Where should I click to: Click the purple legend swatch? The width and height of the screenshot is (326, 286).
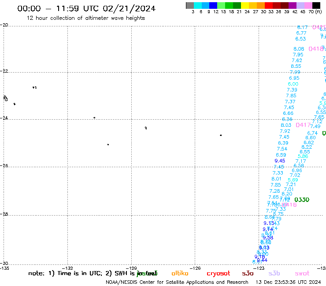(293, 5)
